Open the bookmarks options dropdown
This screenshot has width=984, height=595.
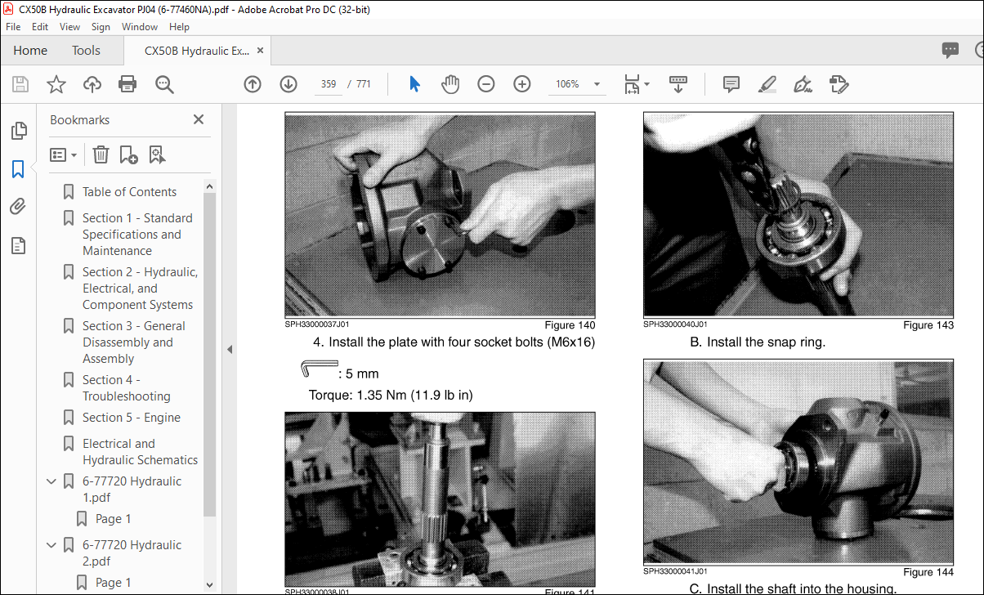point(64,154)
